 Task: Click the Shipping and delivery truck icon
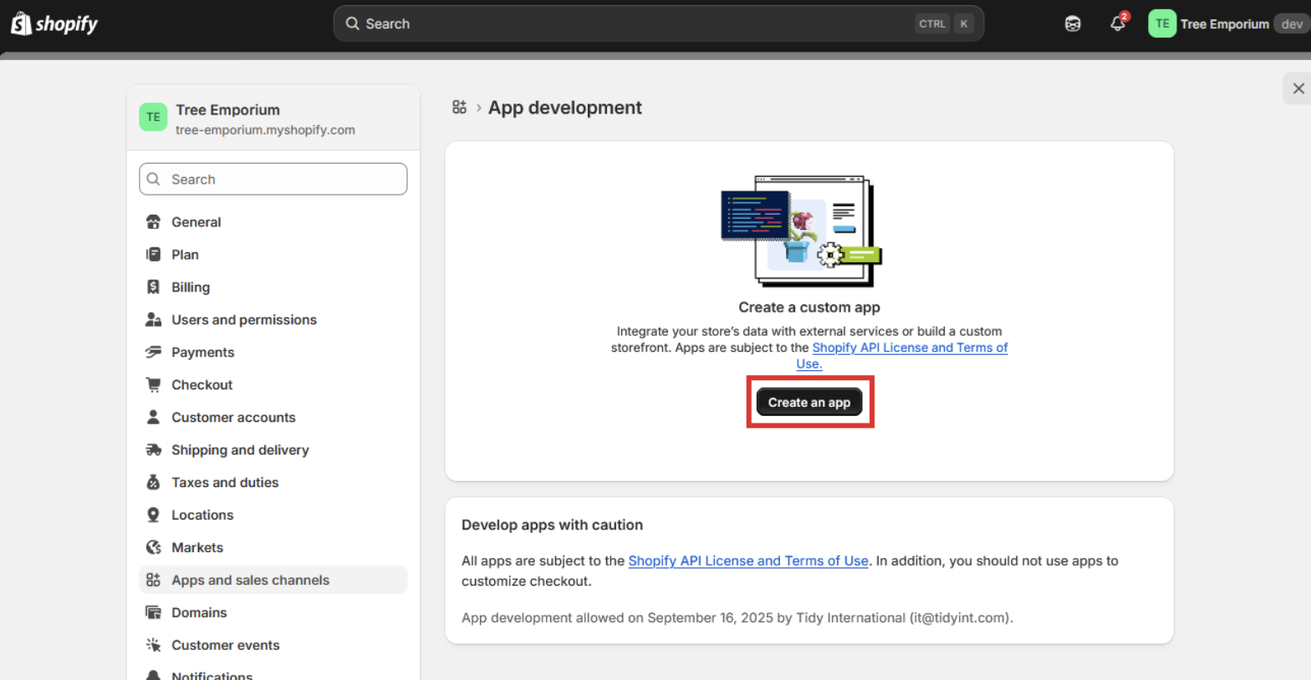(x=153, y=450)
